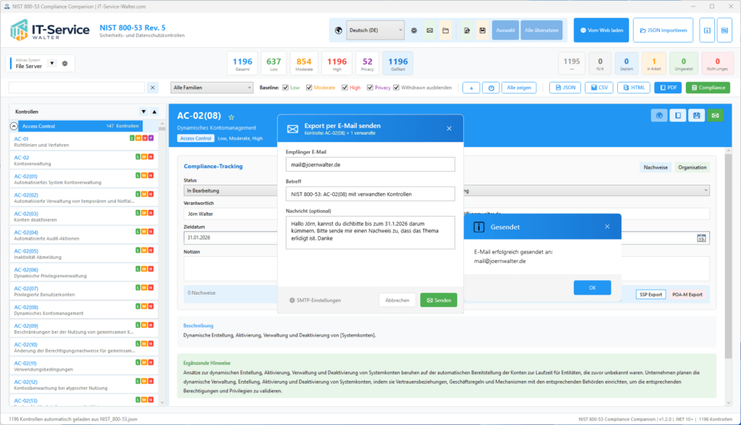Load controls via Vom Web laden
741x425 pixels.
tap(601, 30)
